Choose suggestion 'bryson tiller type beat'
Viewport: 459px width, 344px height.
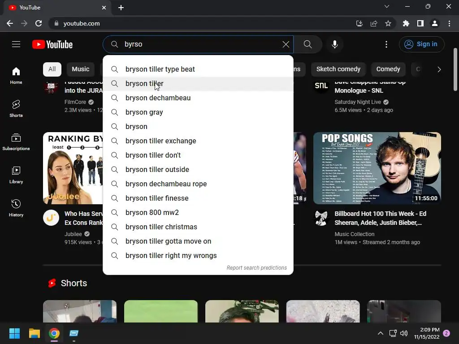198,69
